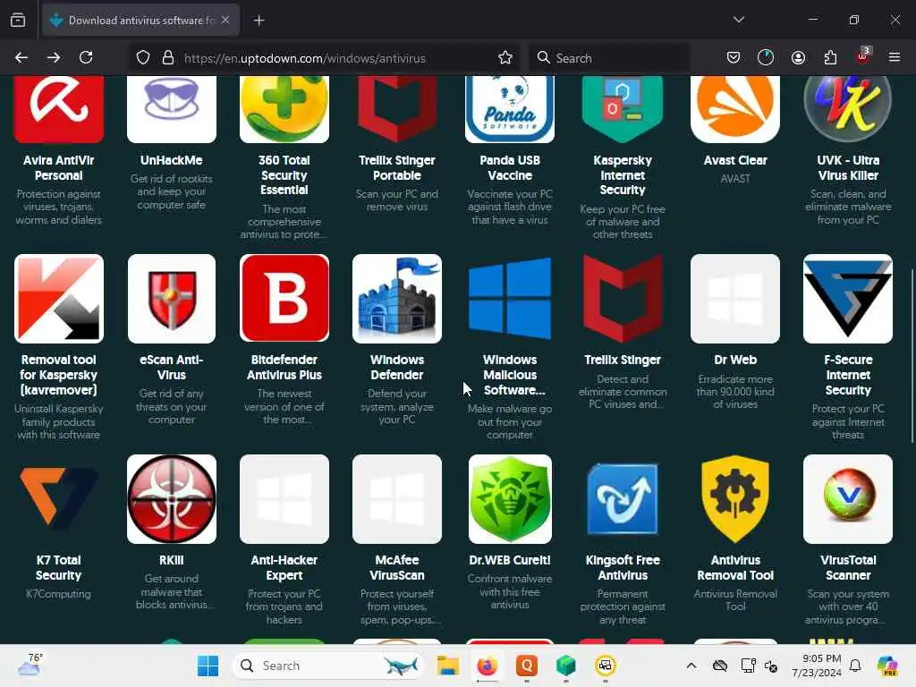Save page to Pocket

pos(734,57)
